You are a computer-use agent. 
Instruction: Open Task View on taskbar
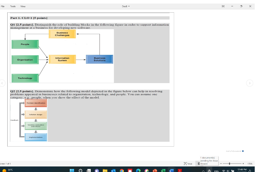point(89,170)
